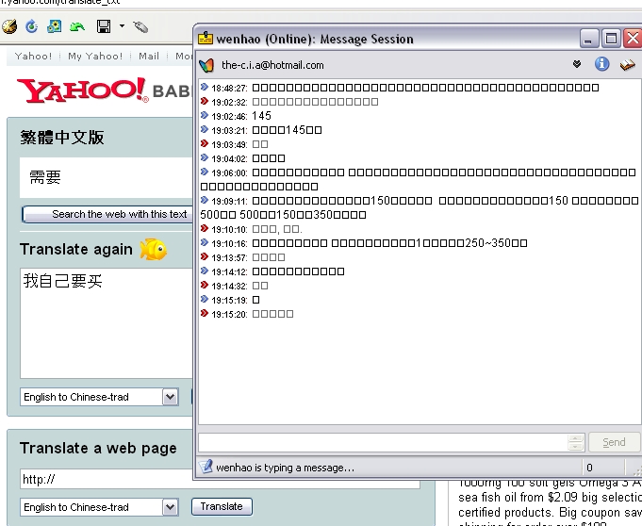Maximize the wenhao message session window
642x526 pixels.
click(611, 39)
